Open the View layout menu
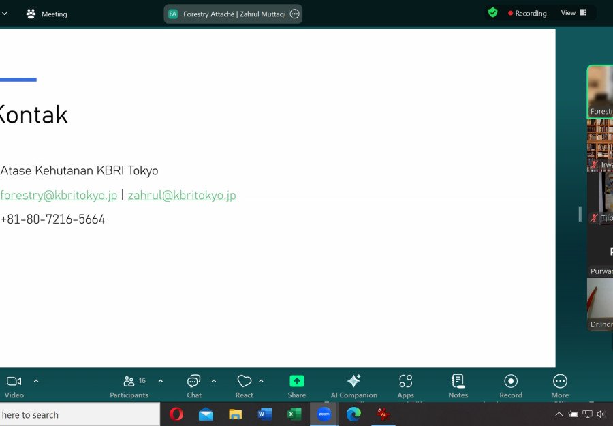 (573, 13)
